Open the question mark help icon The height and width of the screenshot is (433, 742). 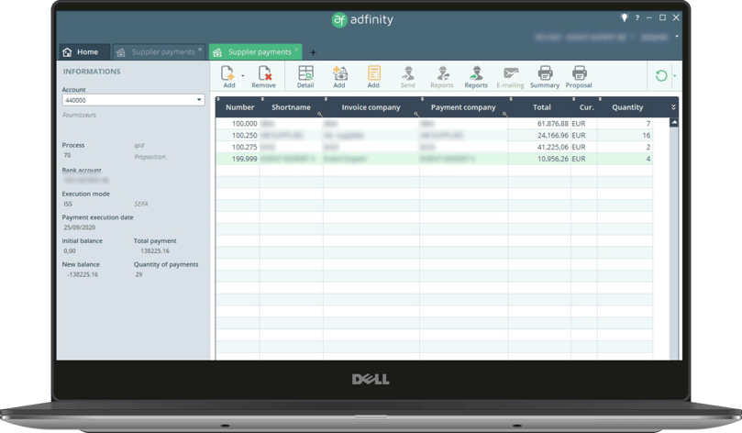pos(637,17)
